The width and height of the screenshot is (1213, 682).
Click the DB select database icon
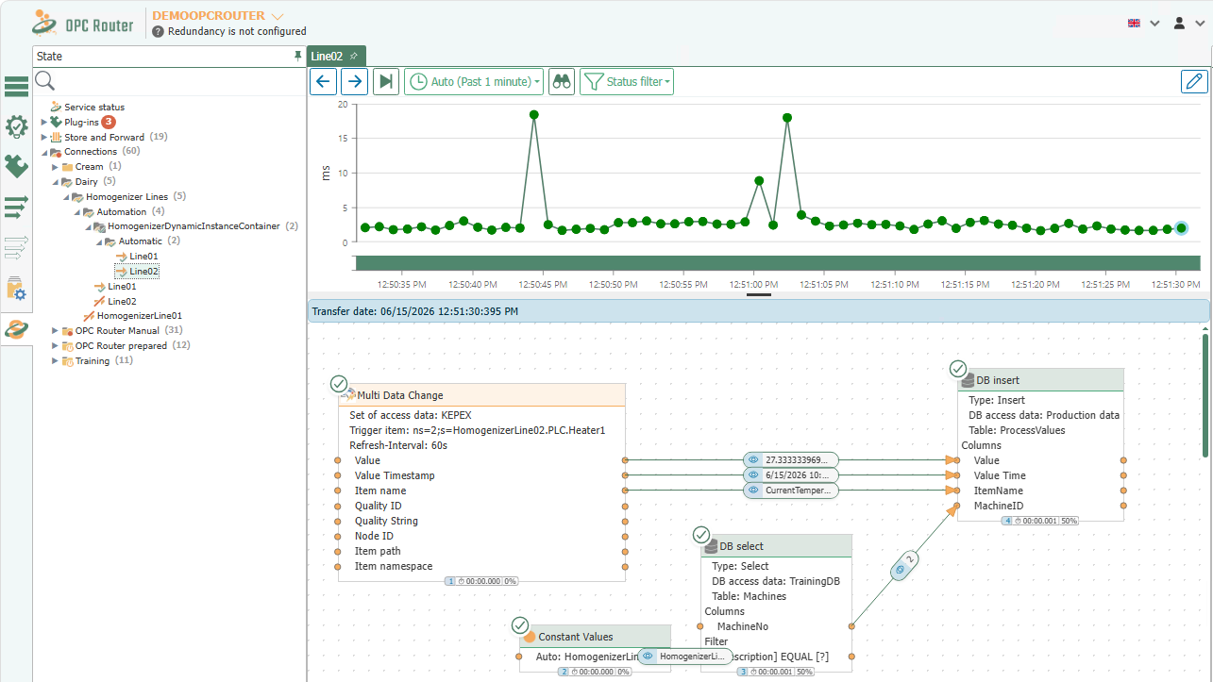click(711, 546)
